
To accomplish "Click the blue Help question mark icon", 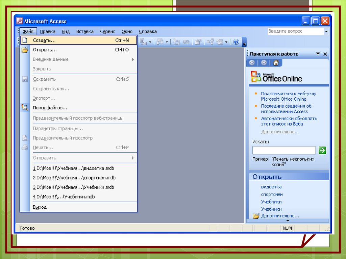I will click(x=236, y=42).
